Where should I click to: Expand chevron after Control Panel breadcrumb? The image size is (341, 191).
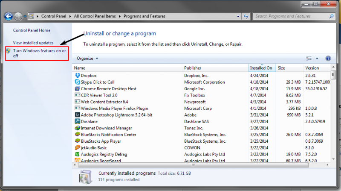(70, 16)
